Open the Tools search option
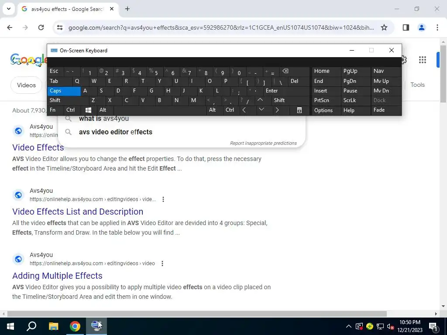447x335 pixels. 417,85
